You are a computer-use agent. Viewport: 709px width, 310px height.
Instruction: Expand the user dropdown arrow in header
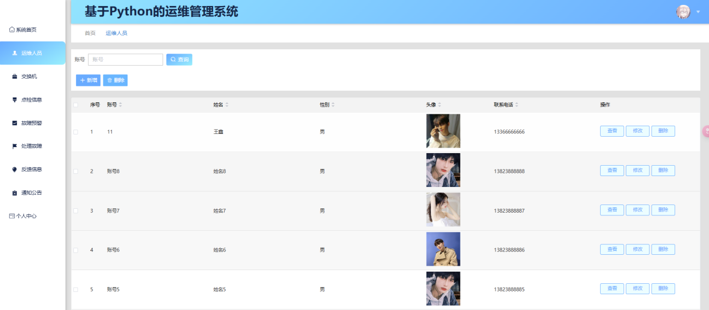tap(699, 12)
